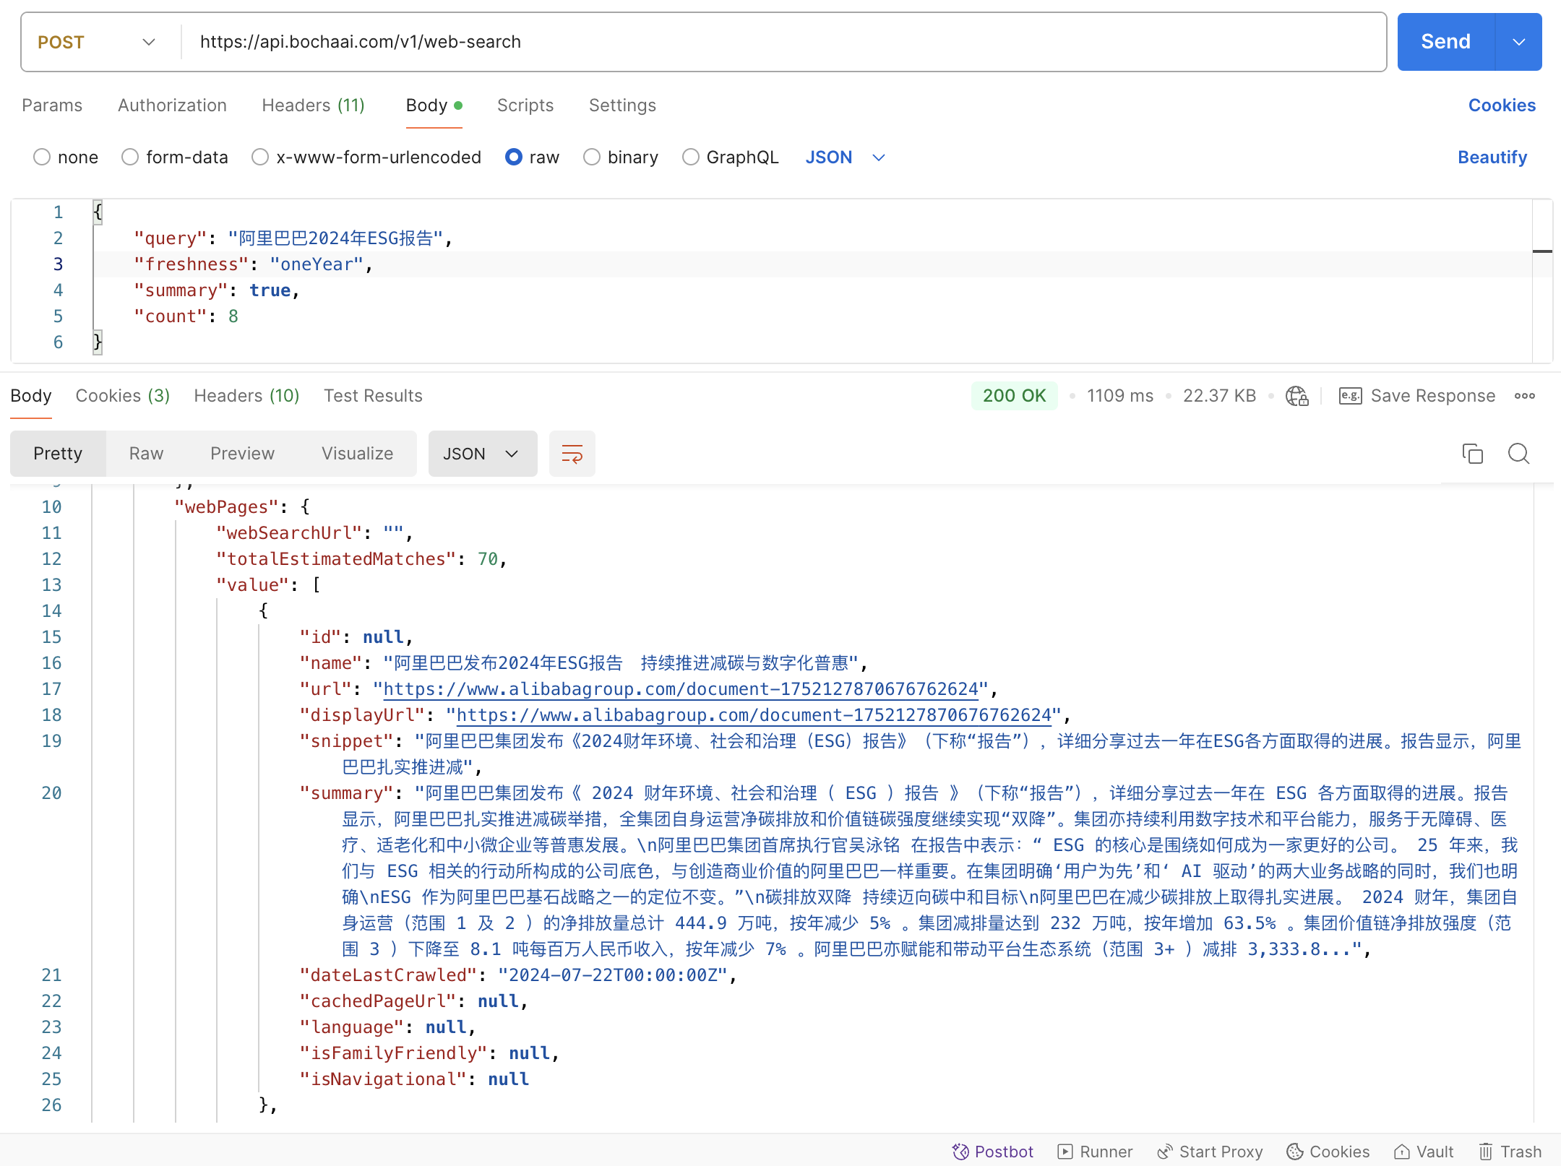Open the Send button dropdown arrow
The height and width of the screenshot is (1166, 1561).
1518,41
